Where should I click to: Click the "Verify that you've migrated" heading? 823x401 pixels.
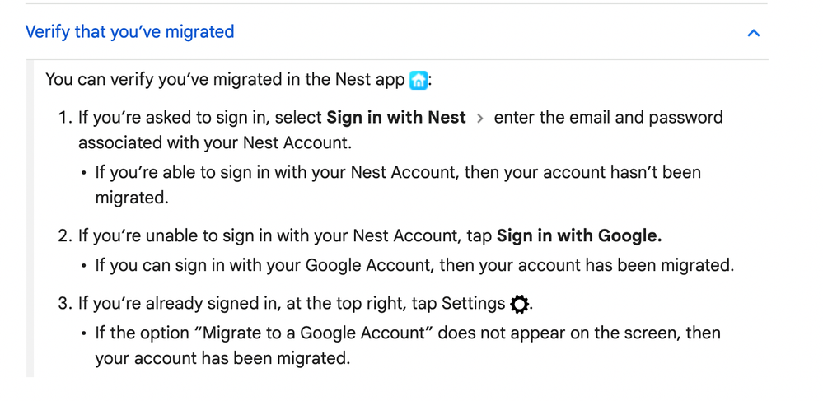pyautogui.click(x=129, y=32)
